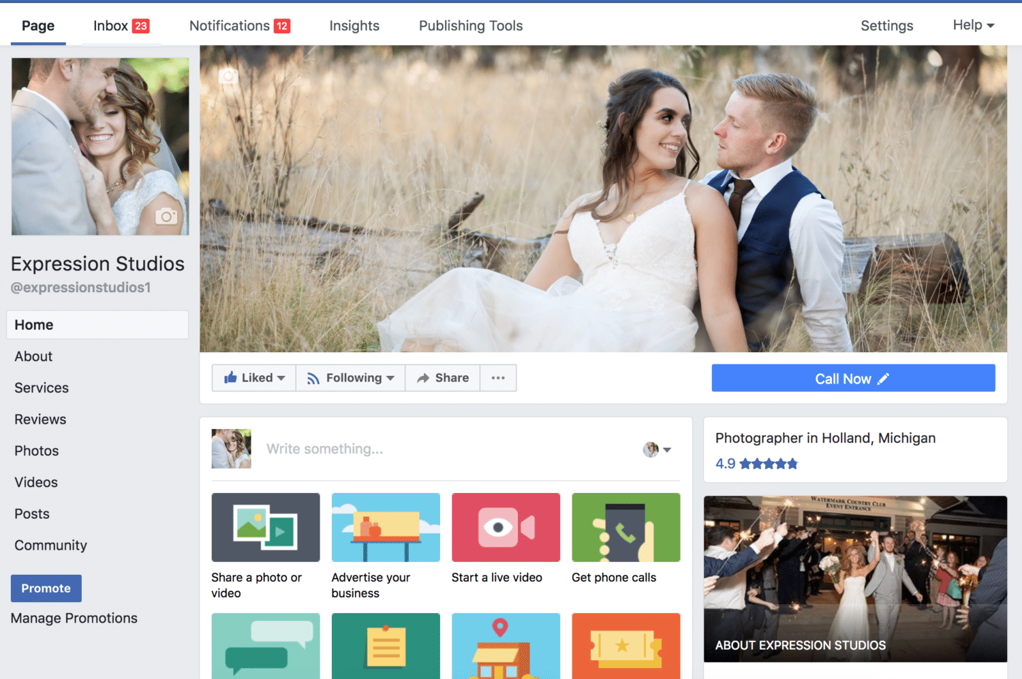Screen dimensions: 1022x679
Task: Open the Manage Promotions link
Action: pos(74,618)
